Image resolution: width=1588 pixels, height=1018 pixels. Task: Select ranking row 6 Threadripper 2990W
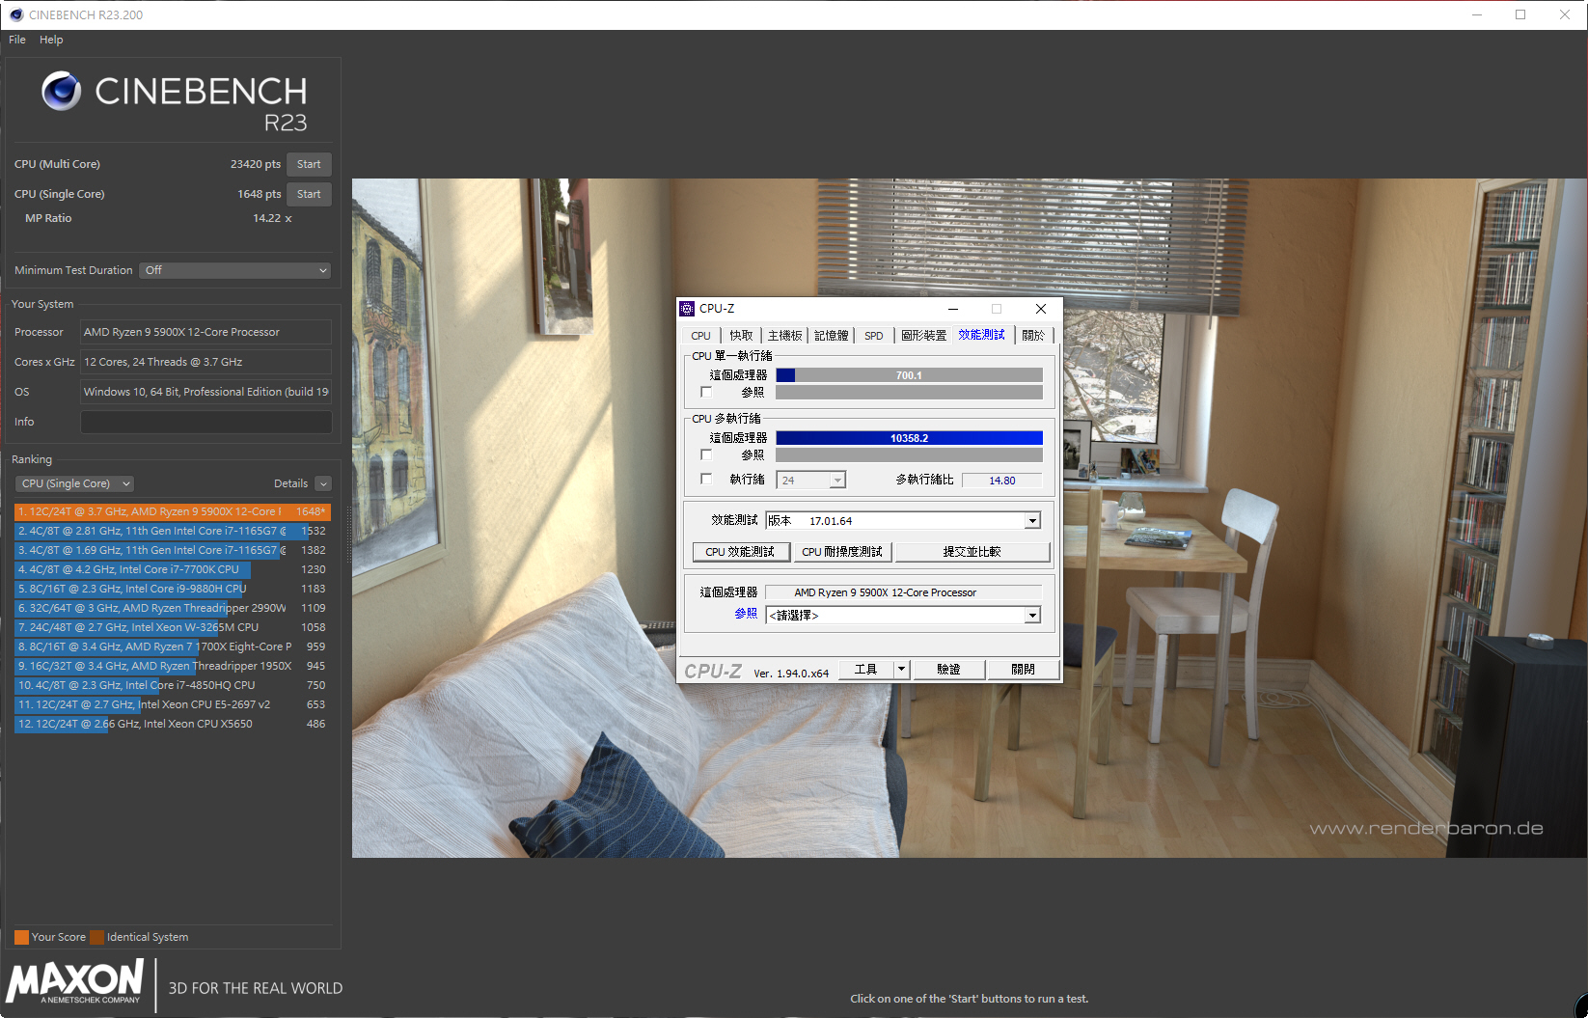point(173,608)
